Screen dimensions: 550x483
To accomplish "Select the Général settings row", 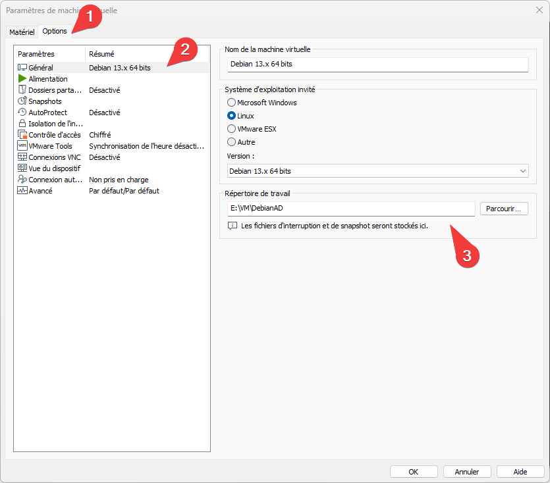I will point(112,68).
